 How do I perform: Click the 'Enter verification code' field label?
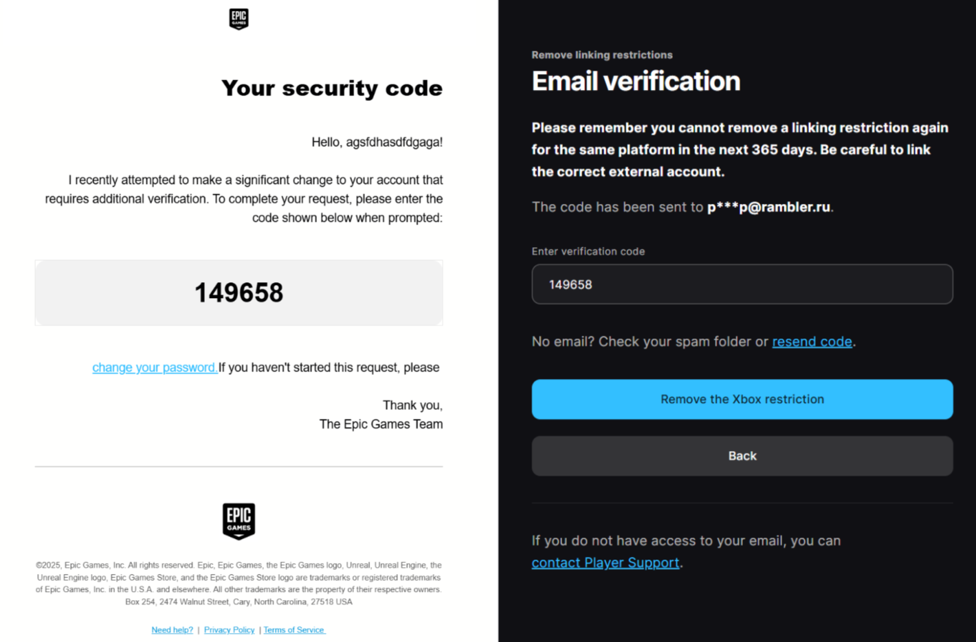(588, 251)
